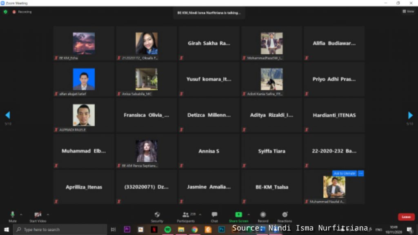Viewport: 418px width, 235px height.
Task: Go to previous gallery page arrow
Action: pyautogui.click(x=7, y=115)
